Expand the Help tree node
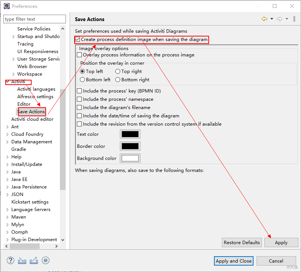The height and width of the screenshot is (272, 301). (x=7, y=157)
